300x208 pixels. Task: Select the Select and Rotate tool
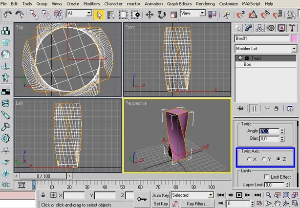tap(162, 14)
